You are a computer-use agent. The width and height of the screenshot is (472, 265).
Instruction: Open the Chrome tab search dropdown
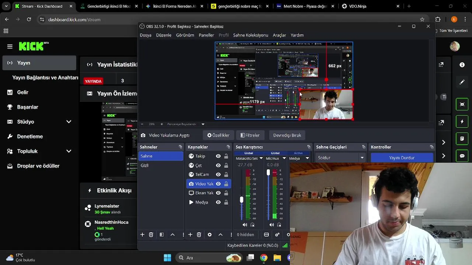click(x=6, y=6)
